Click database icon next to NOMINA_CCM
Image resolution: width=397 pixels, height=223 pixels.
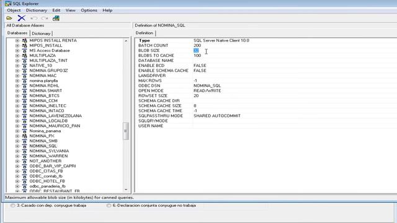24,100
